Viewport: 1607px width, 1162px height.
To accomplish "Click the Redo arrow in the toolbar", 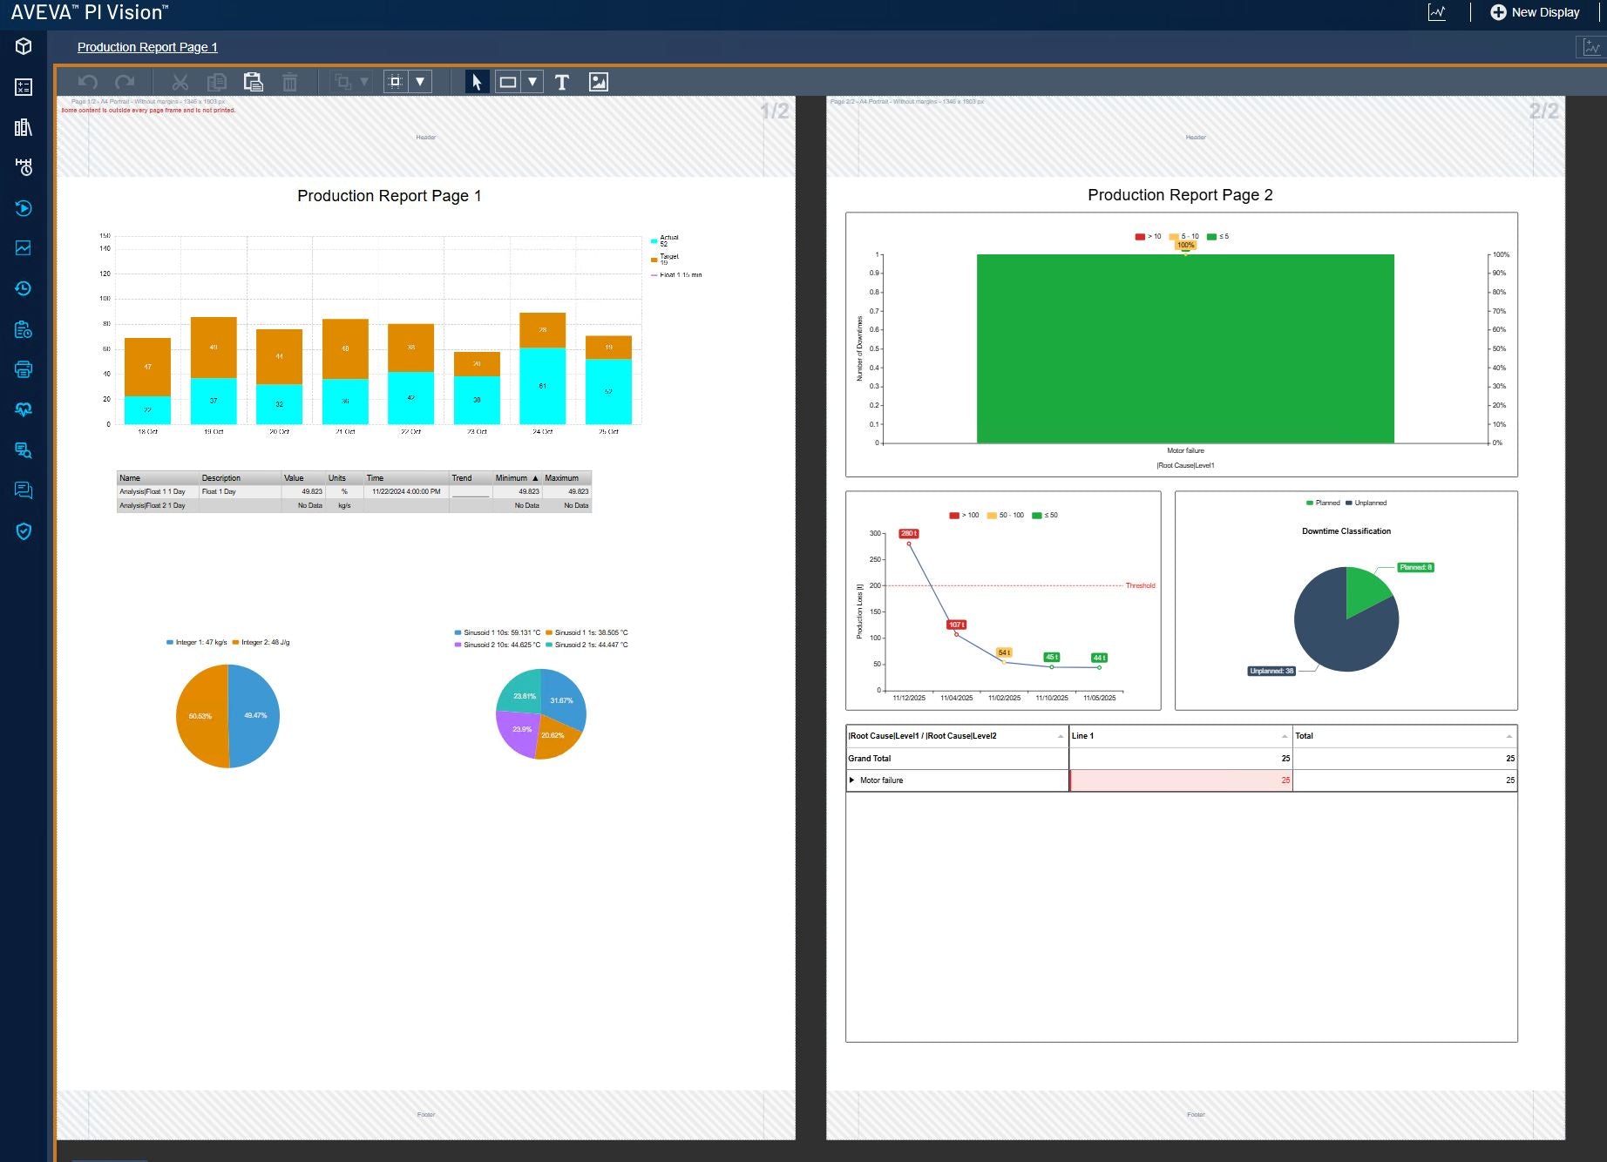I will coord(125,82).
